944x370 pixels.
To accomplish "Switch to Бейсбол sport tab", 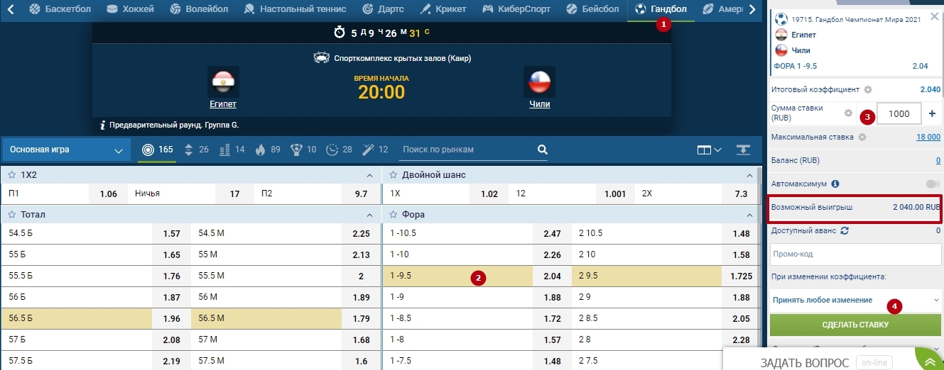I will (592, 9).
